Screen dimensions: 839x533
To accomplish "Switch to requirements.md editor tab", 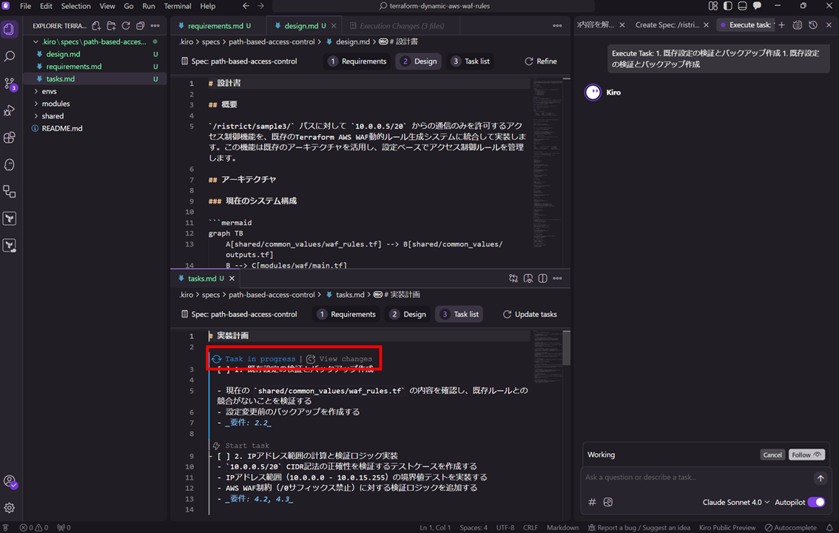I will tap(219, 26).
